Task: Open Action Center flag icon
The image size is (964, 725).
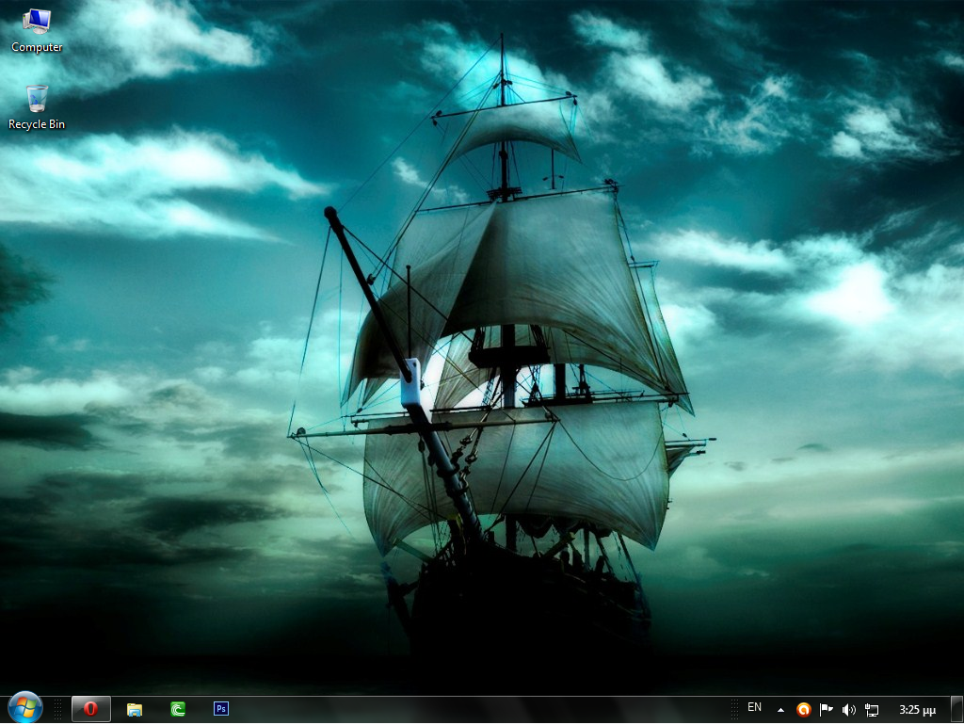Action: point(826,710)
